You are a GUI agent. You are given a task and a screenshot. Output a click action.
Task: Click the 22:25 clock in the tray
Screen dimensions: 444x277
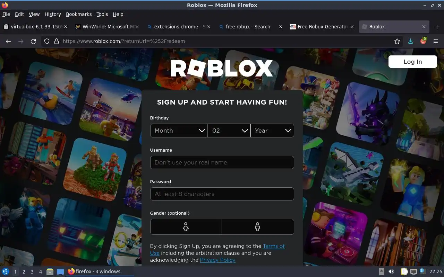click(436, 271)
